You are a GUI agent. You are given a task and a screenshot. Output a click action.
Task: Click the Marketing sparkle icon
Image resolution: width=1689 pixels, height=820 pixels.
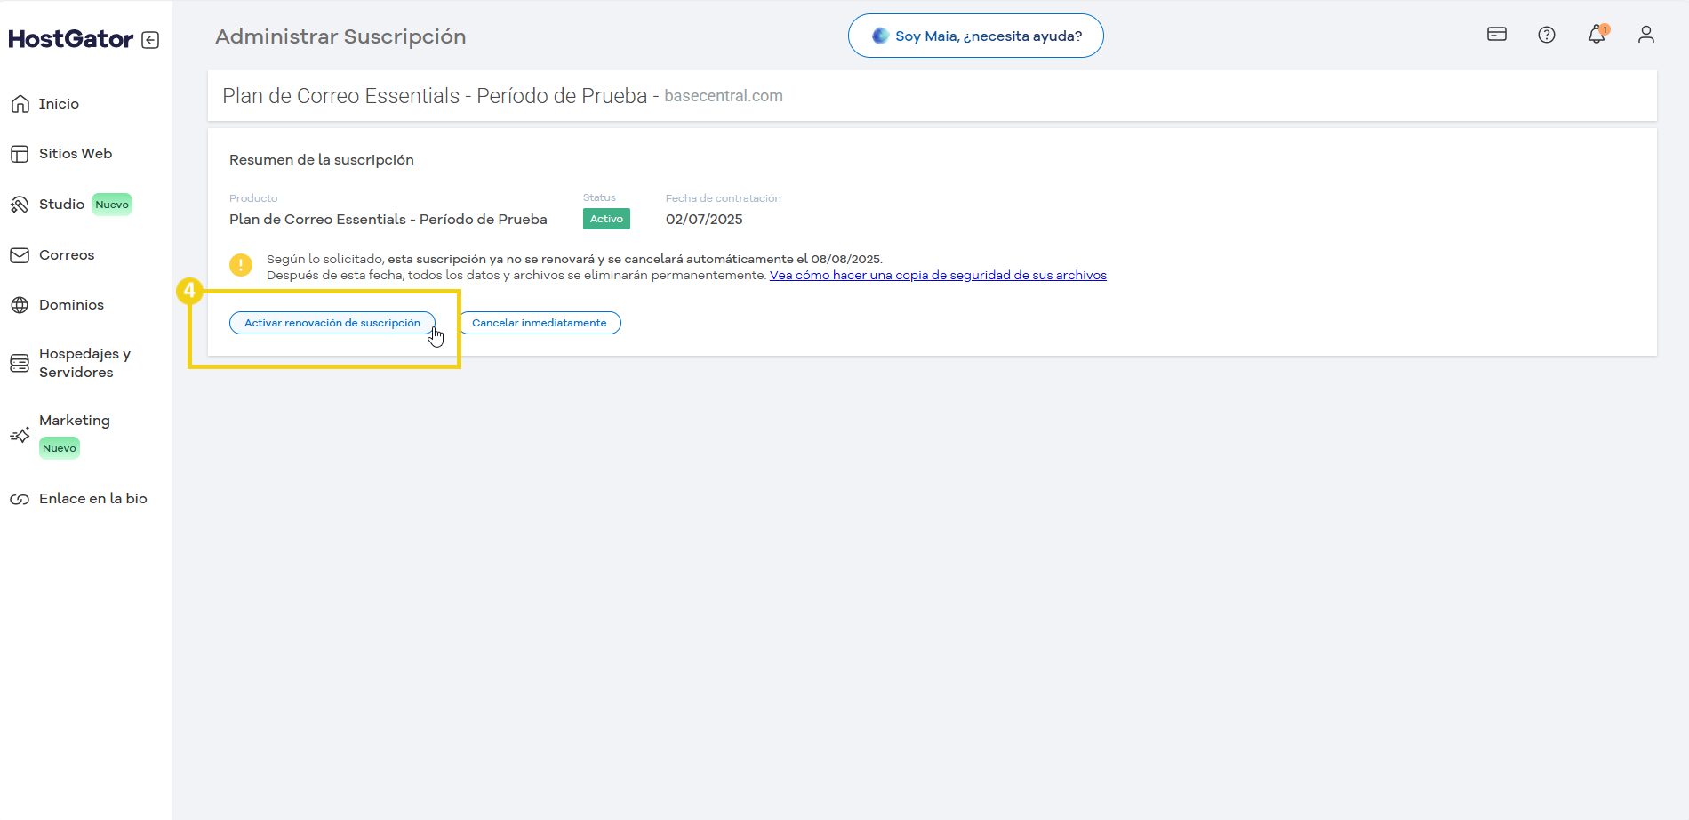pos(20,435)
